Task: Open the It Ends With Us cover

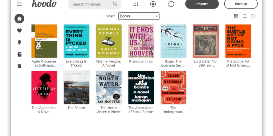Action: [141, 41]
